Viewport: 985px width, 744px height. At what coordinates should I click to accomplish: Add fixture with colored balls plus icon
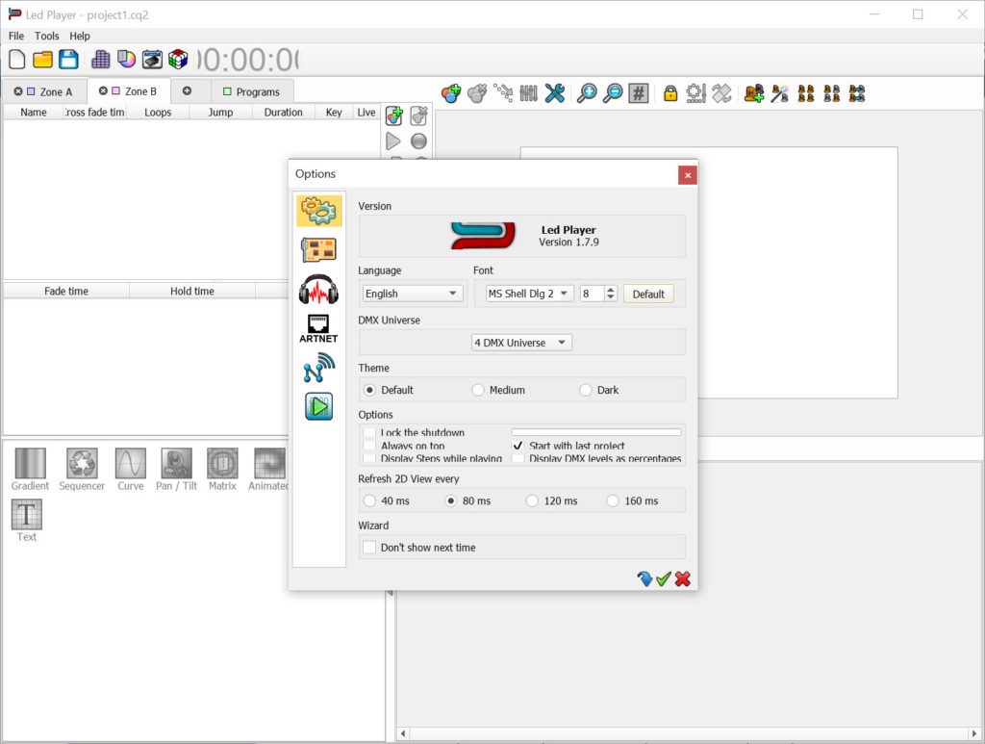[x=451, y=93]
